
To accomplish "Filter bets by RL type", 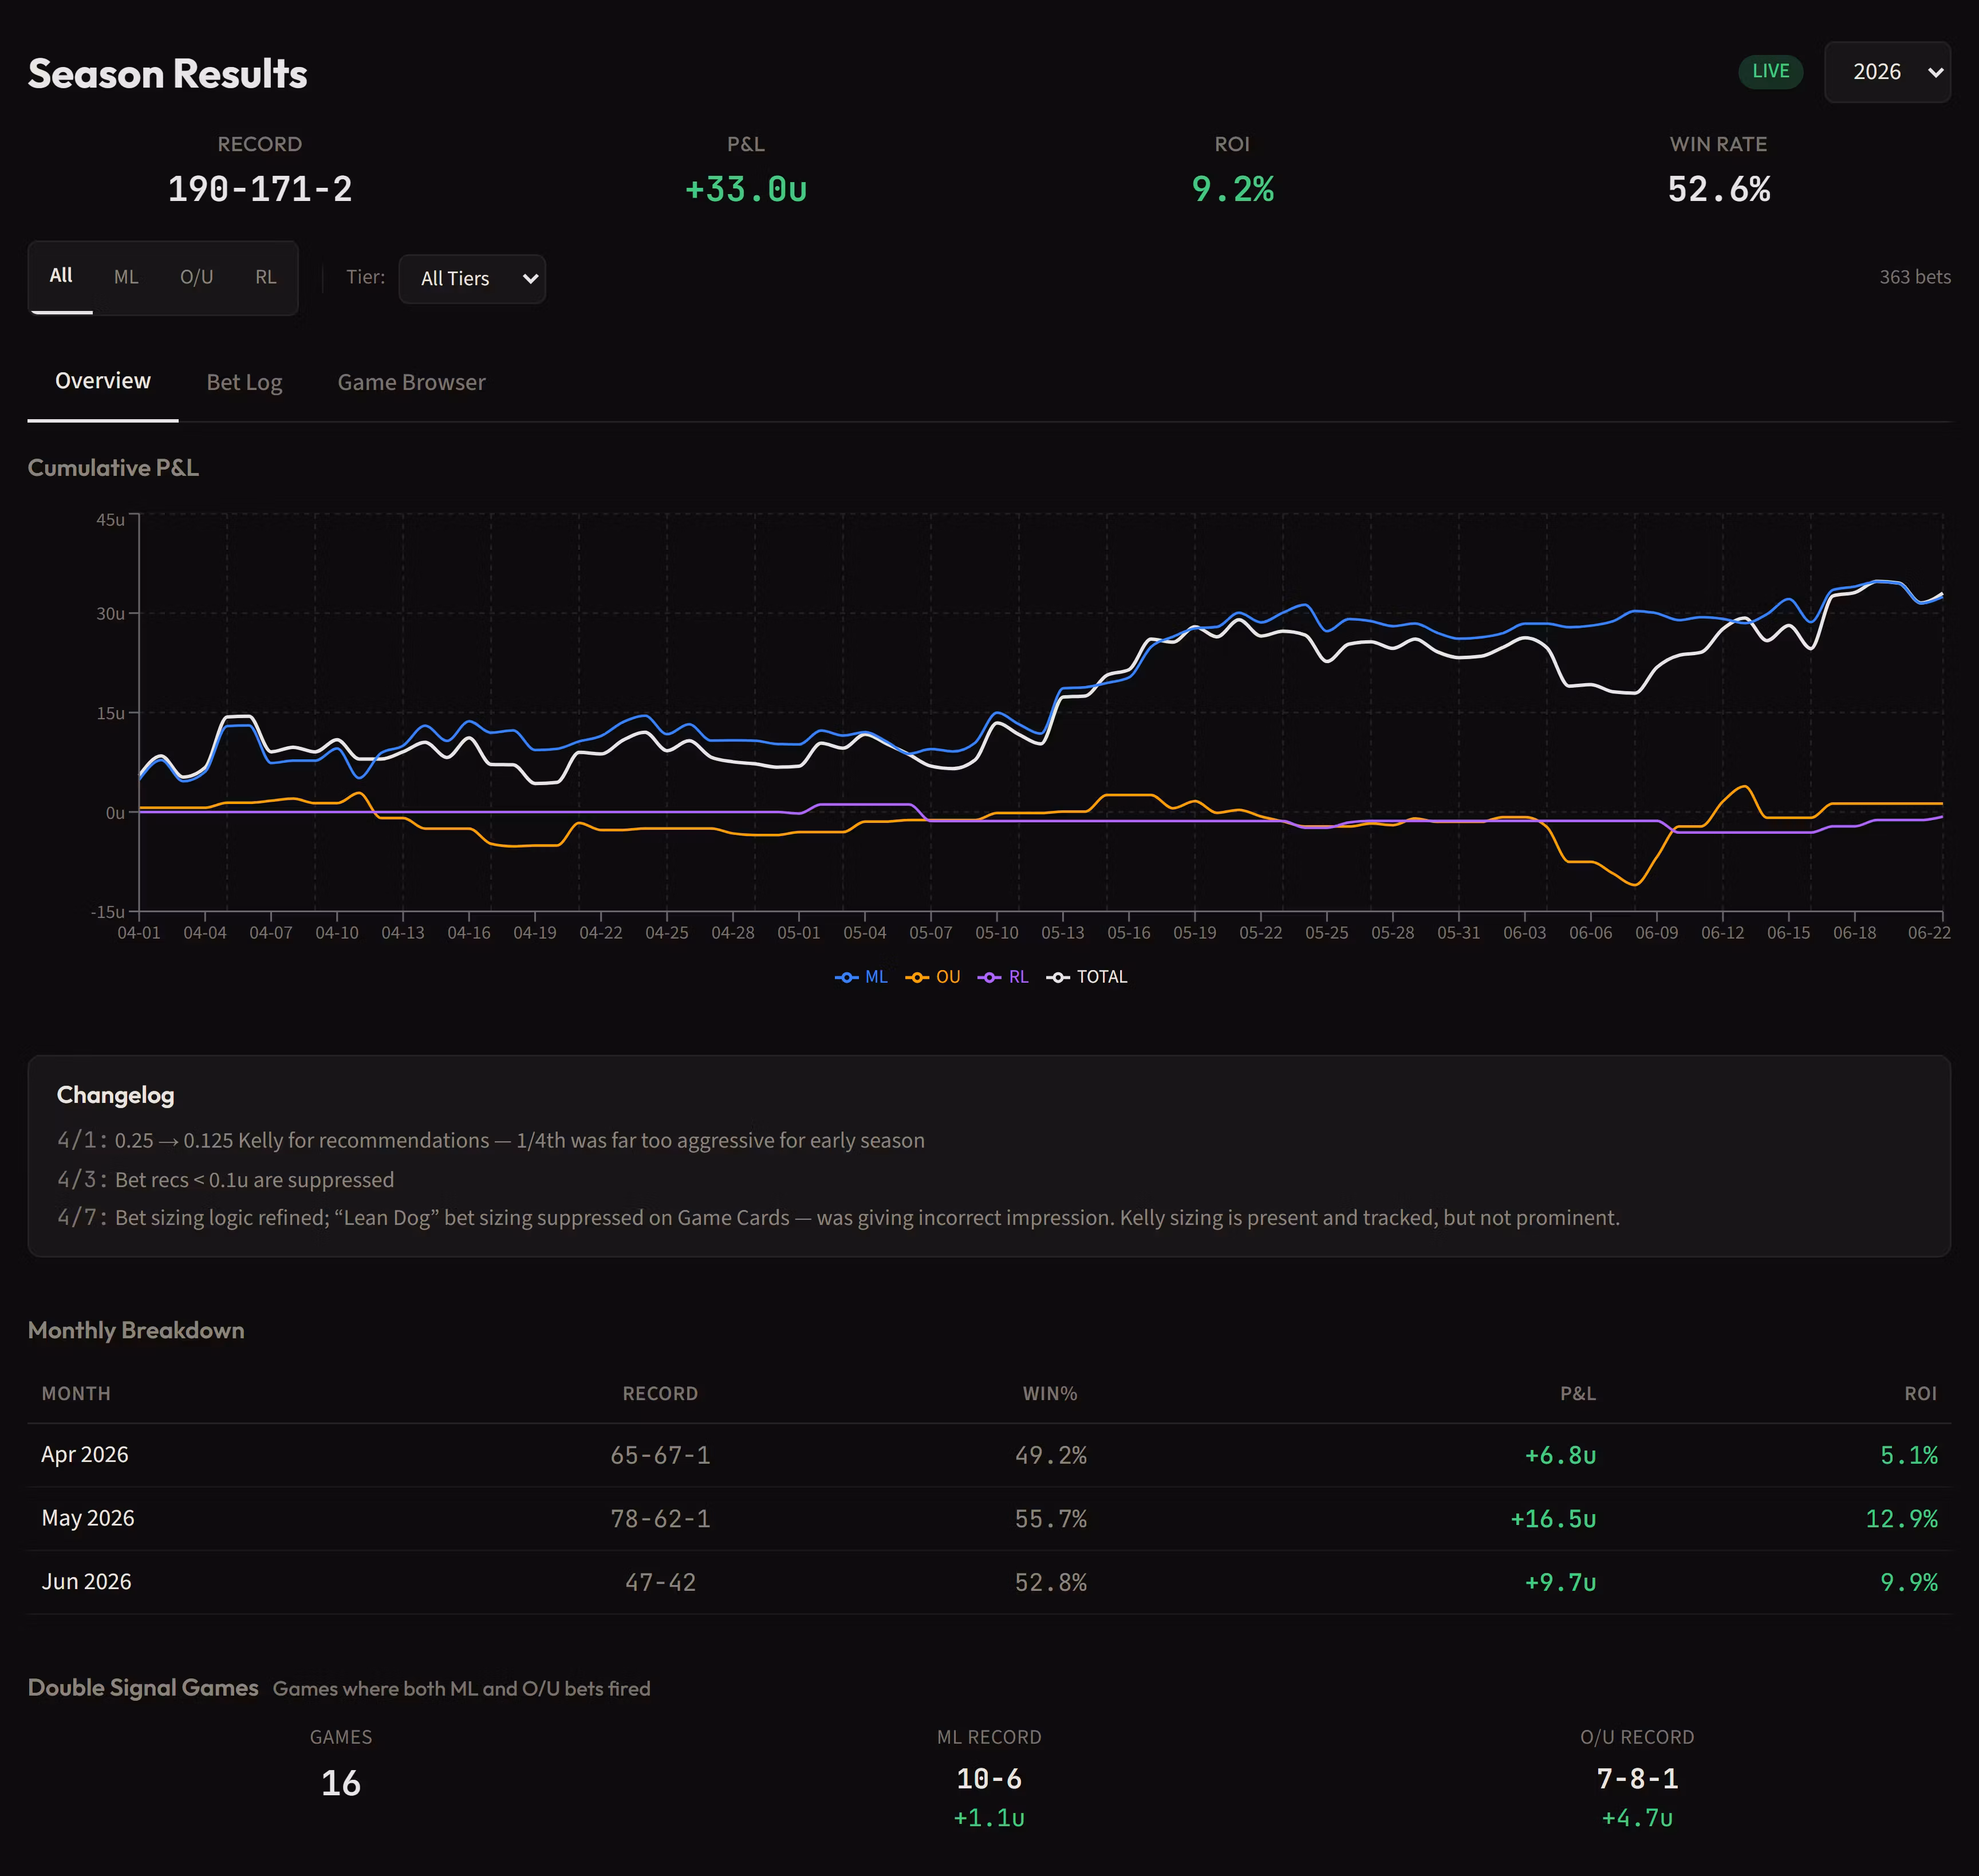I will tap(265, 277).
